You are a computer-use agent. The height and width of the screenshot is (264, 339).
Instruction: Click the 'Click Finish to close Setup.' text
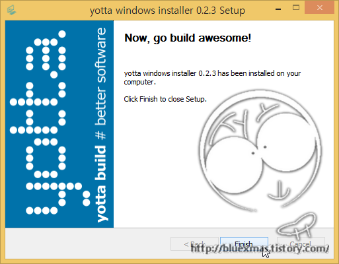tap(165, 99)
